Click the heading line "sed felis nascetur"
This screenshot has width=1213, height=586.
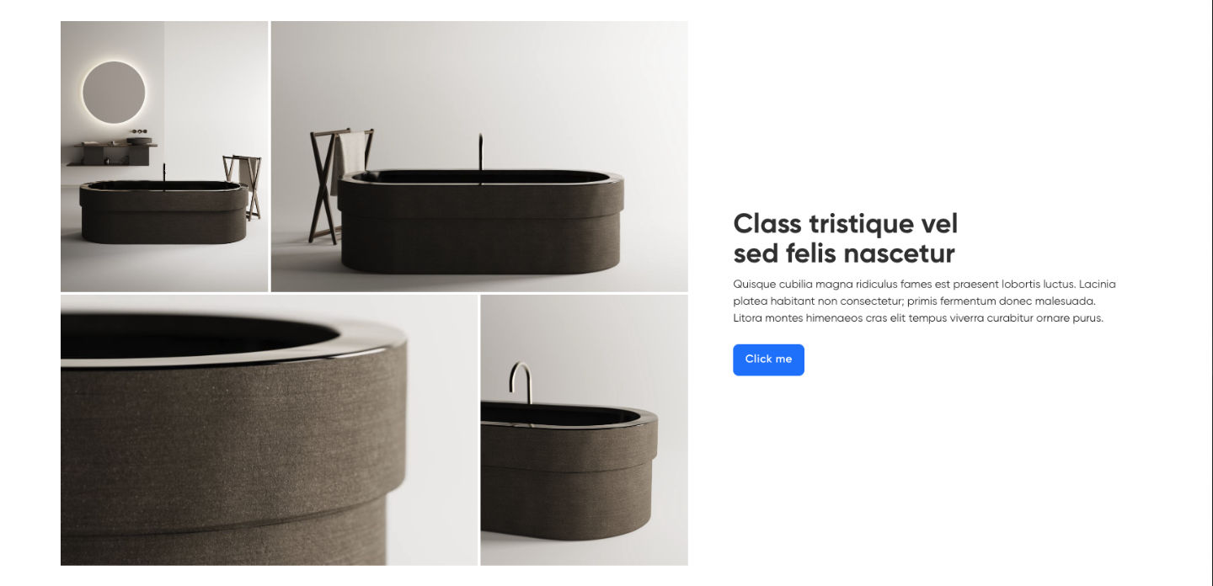844,253
